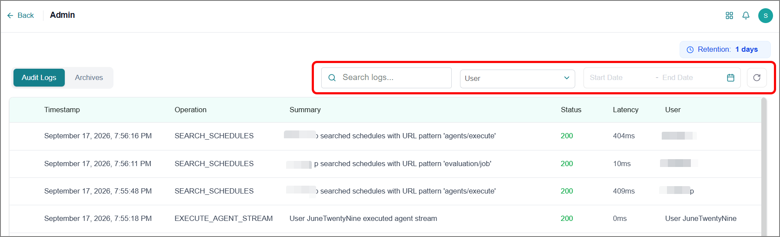Open the calendar date picker icon
This screenshot has width=780, height=237.
(x=731, y=78)
